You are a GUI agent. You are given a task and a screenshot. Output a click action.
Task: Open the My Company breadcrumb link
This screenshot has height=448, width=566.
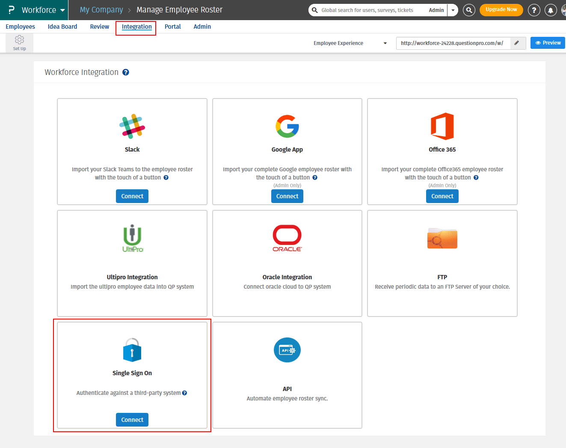click(101, 10)
